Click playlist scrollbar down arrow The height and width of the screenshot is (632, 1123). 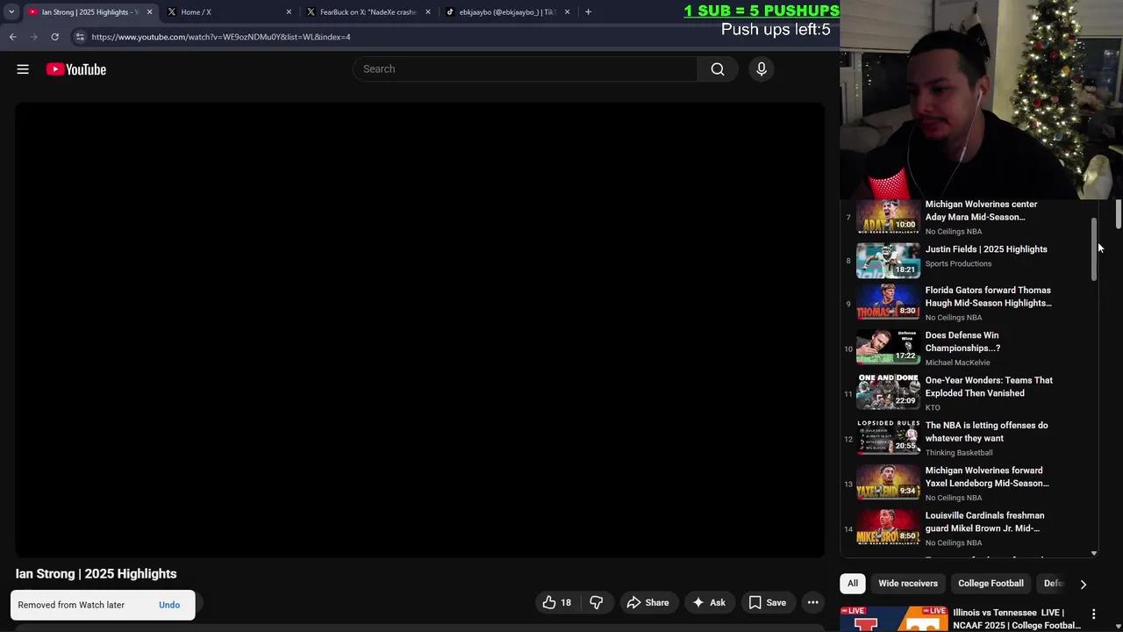click(1094, 553)
